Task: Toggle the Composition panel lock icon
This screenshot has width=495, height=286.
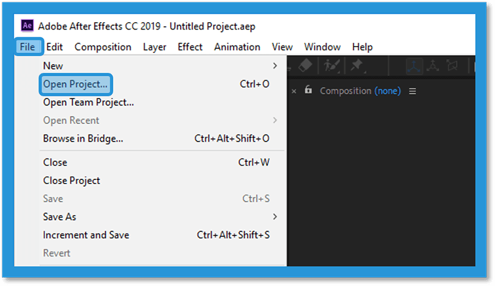Action: pyautogui.click(x=308, y=90)
